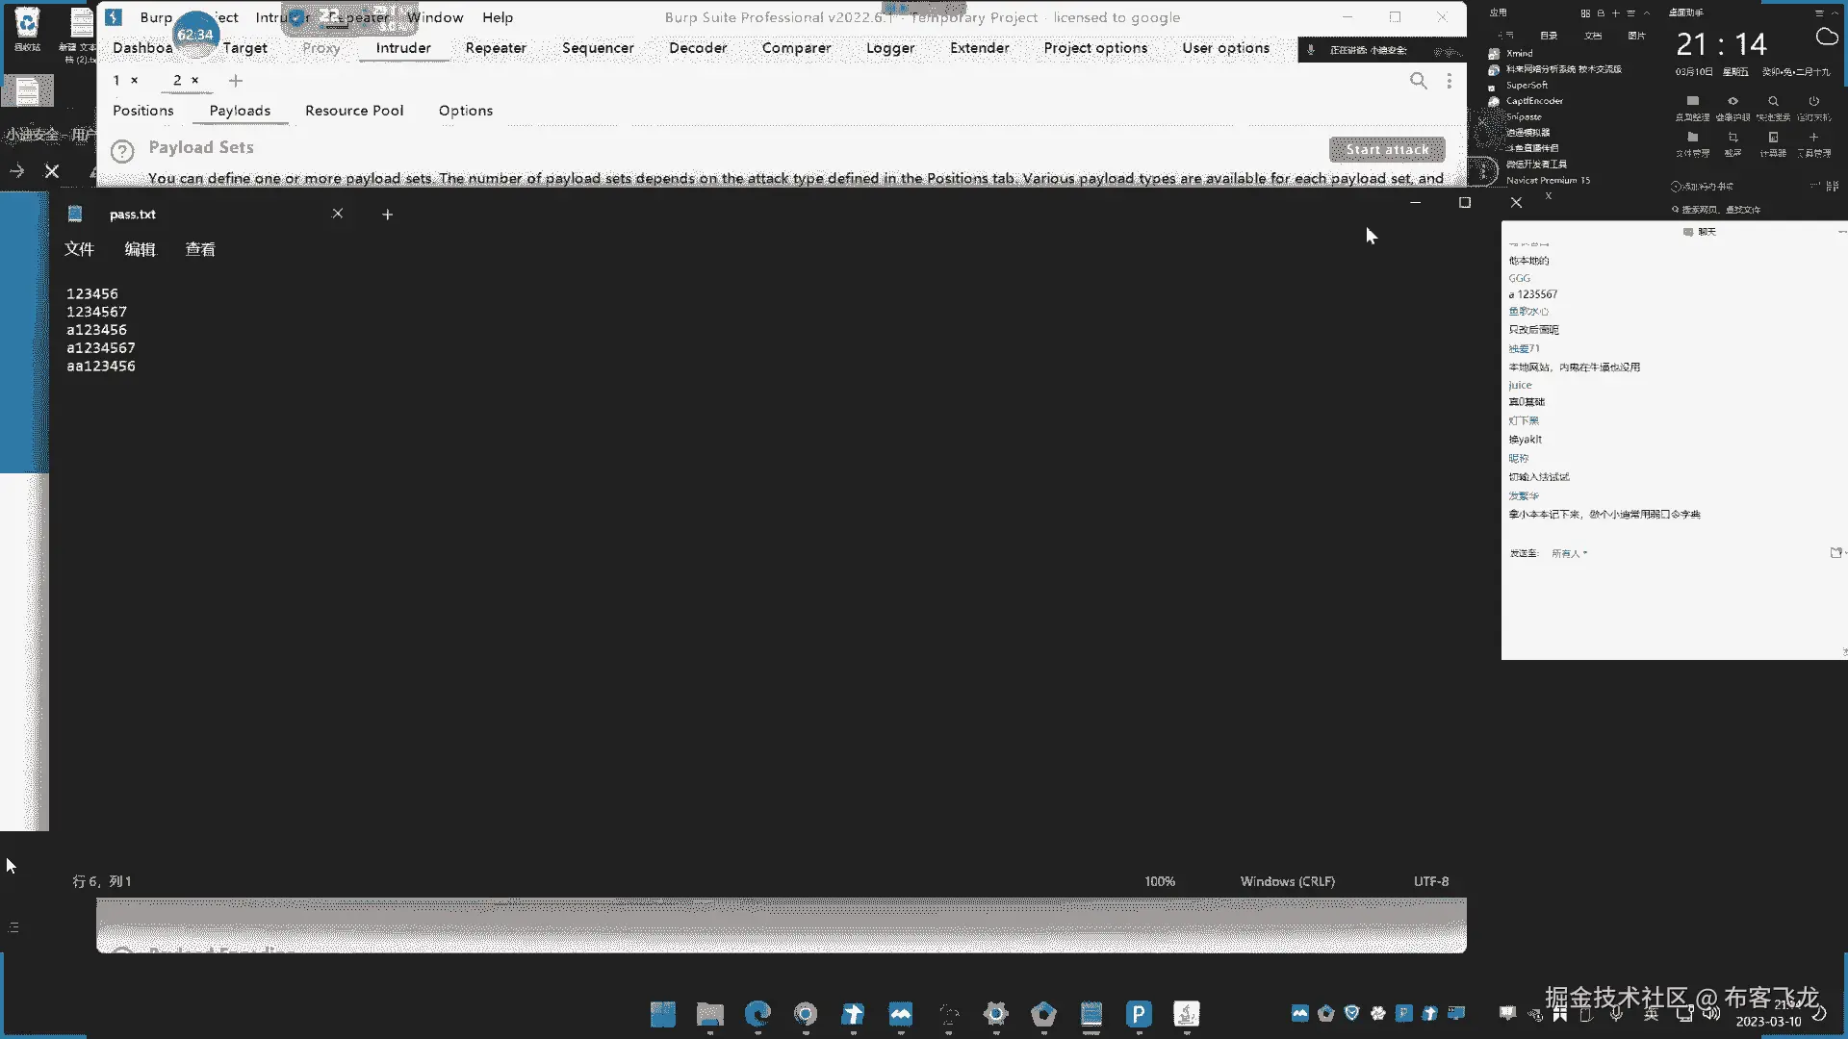The width and height of the screenshot is (1848, 1039).
Task: Click the power timer icon in desktop assistant
Action: (1813, 101)
